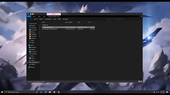Click Users in the address breadcrumb
This screenshot has width=170, height=95.
pyautogui.click(x=55, y=19)
